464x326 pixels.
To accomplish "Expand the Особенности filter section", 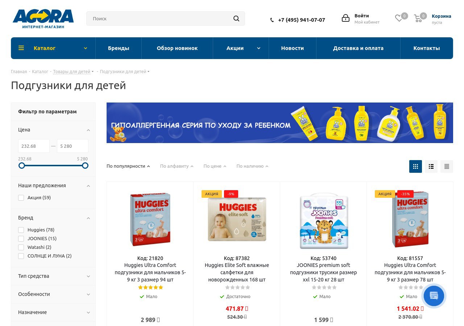I will (x=53, y=294).
